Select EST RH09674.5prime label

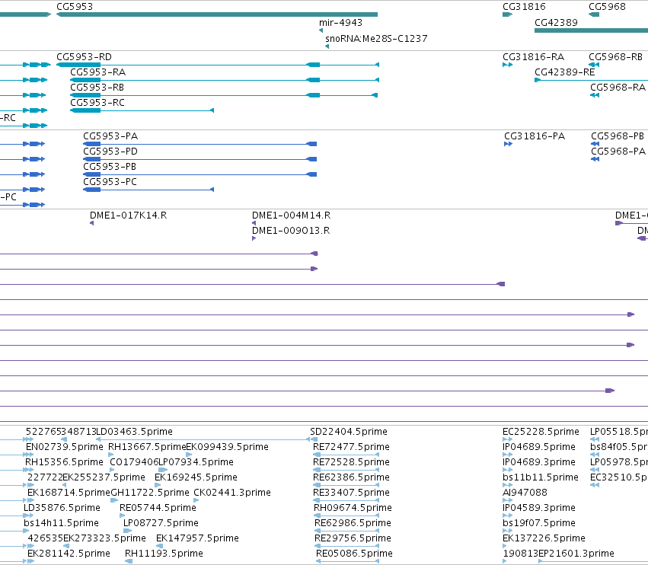click(353, 508)
